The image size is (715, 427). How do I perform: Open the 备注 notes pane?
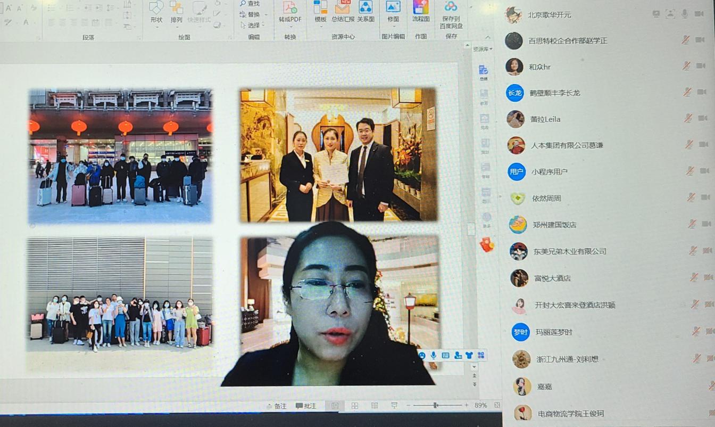coord(276,406)
